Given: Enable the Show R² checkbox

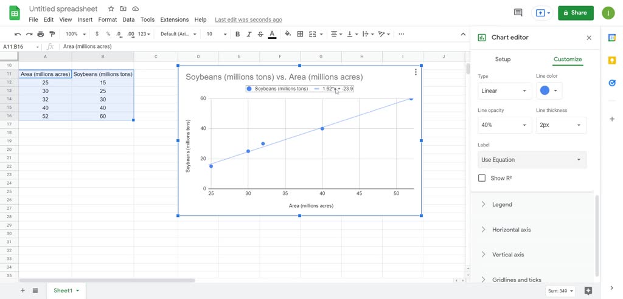Looking at the screenshot, I should 482,178.
